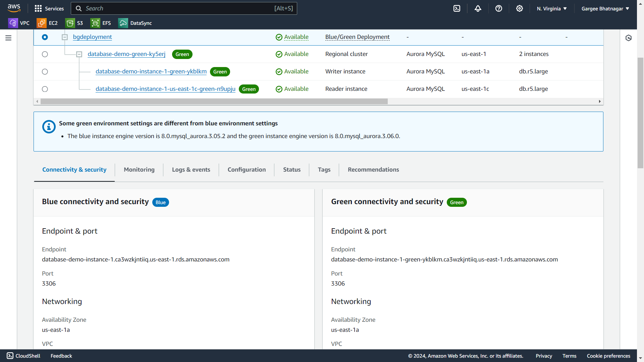Viewport: 644px width, 362px height.
Task: Open the N. Virginia region dropdown
Action: point(551,8)
